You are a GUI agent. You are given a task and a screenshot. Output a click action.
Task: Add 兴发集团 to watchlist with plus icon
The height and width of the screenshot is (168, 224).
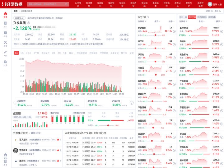pyautogui.click(x=28, y=23)
